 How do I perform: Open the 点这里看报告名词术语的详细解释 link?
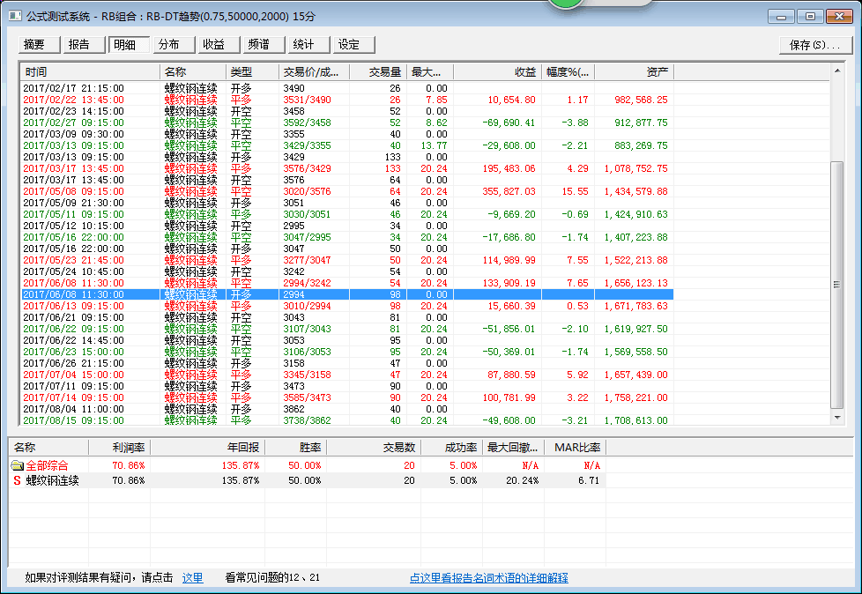pyautogui.click(x=488, y=578)
